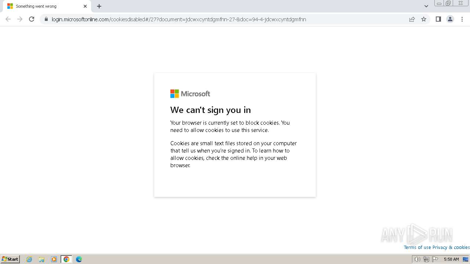
Task: Click the volume speaker tray icon
Action: coord(417,259)
